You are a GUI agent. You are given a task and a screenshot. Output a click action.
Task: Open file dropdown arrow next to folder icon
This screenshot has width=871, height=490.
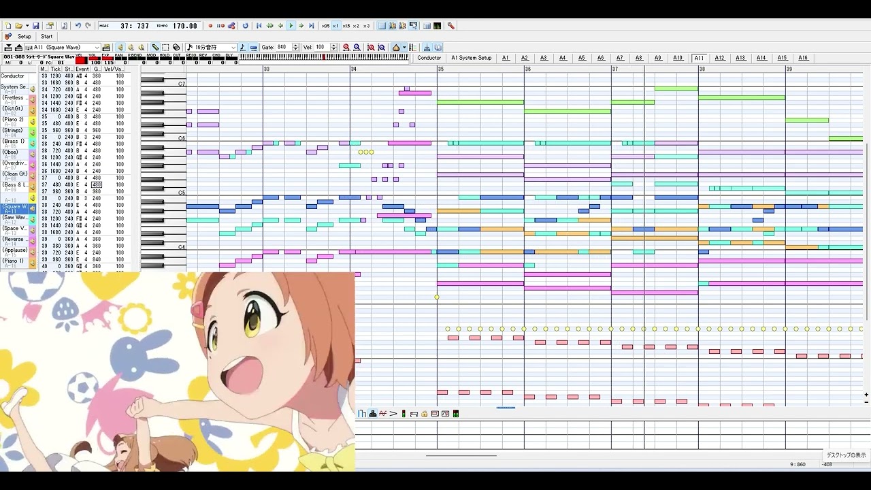[x=27, y=26]
